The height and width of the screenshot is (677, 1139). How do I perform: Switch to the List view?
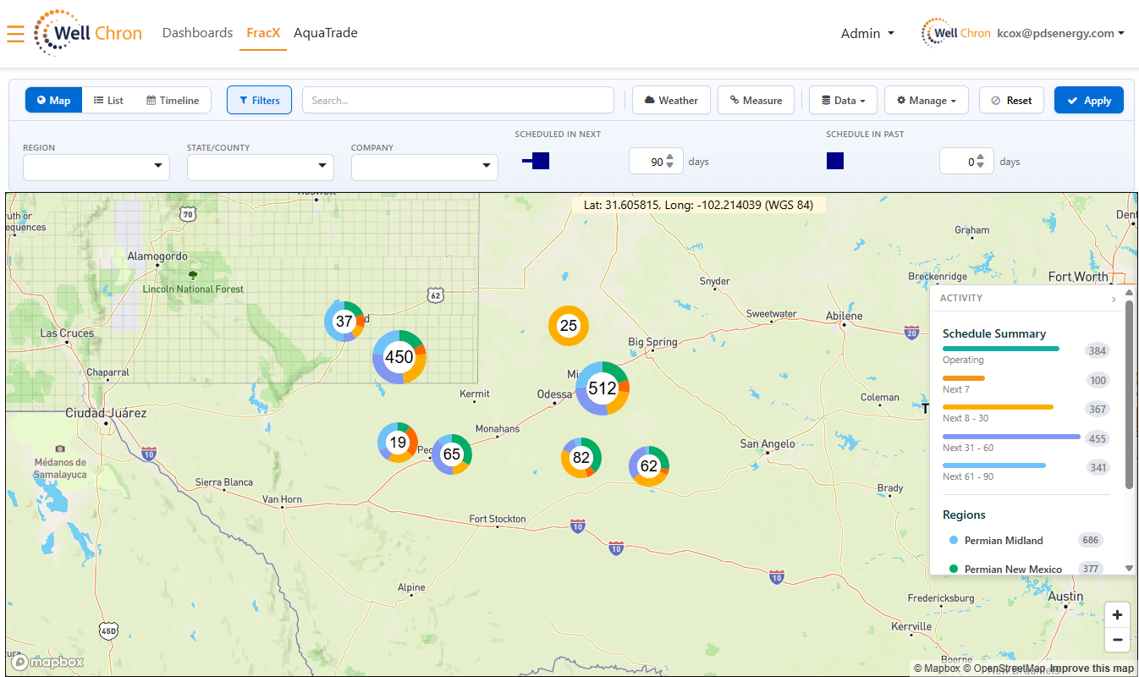coord(108,100)
